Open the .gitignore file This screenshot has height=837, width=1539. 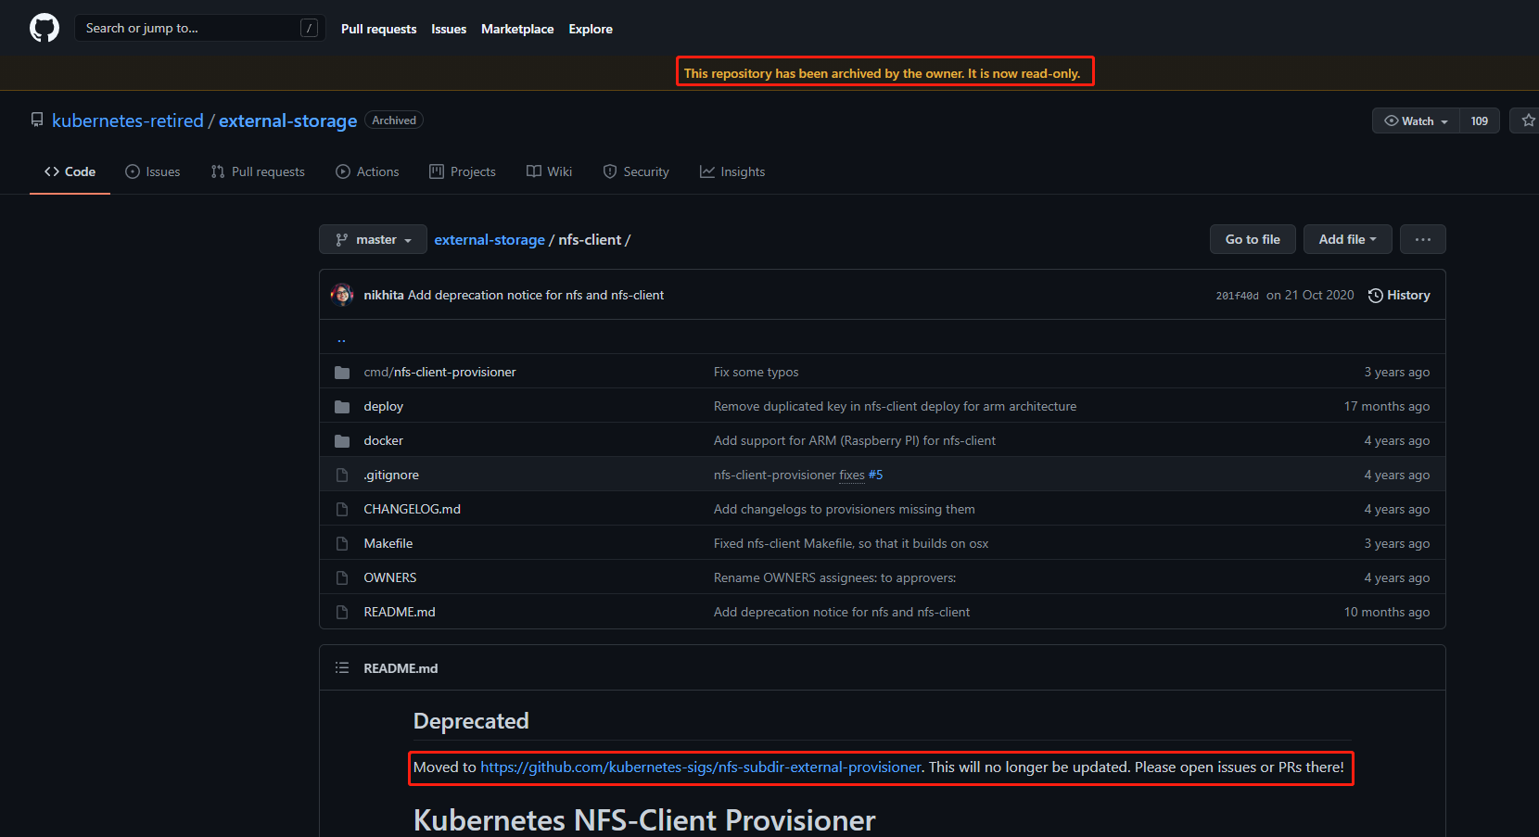[391, 475]
